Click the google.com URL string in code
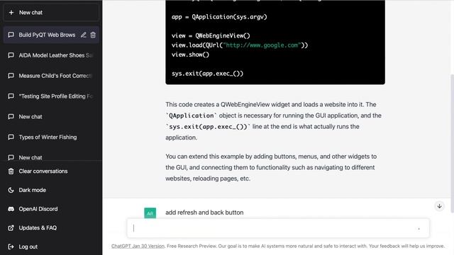The image size is (454, 255). [x=262, y=45]
